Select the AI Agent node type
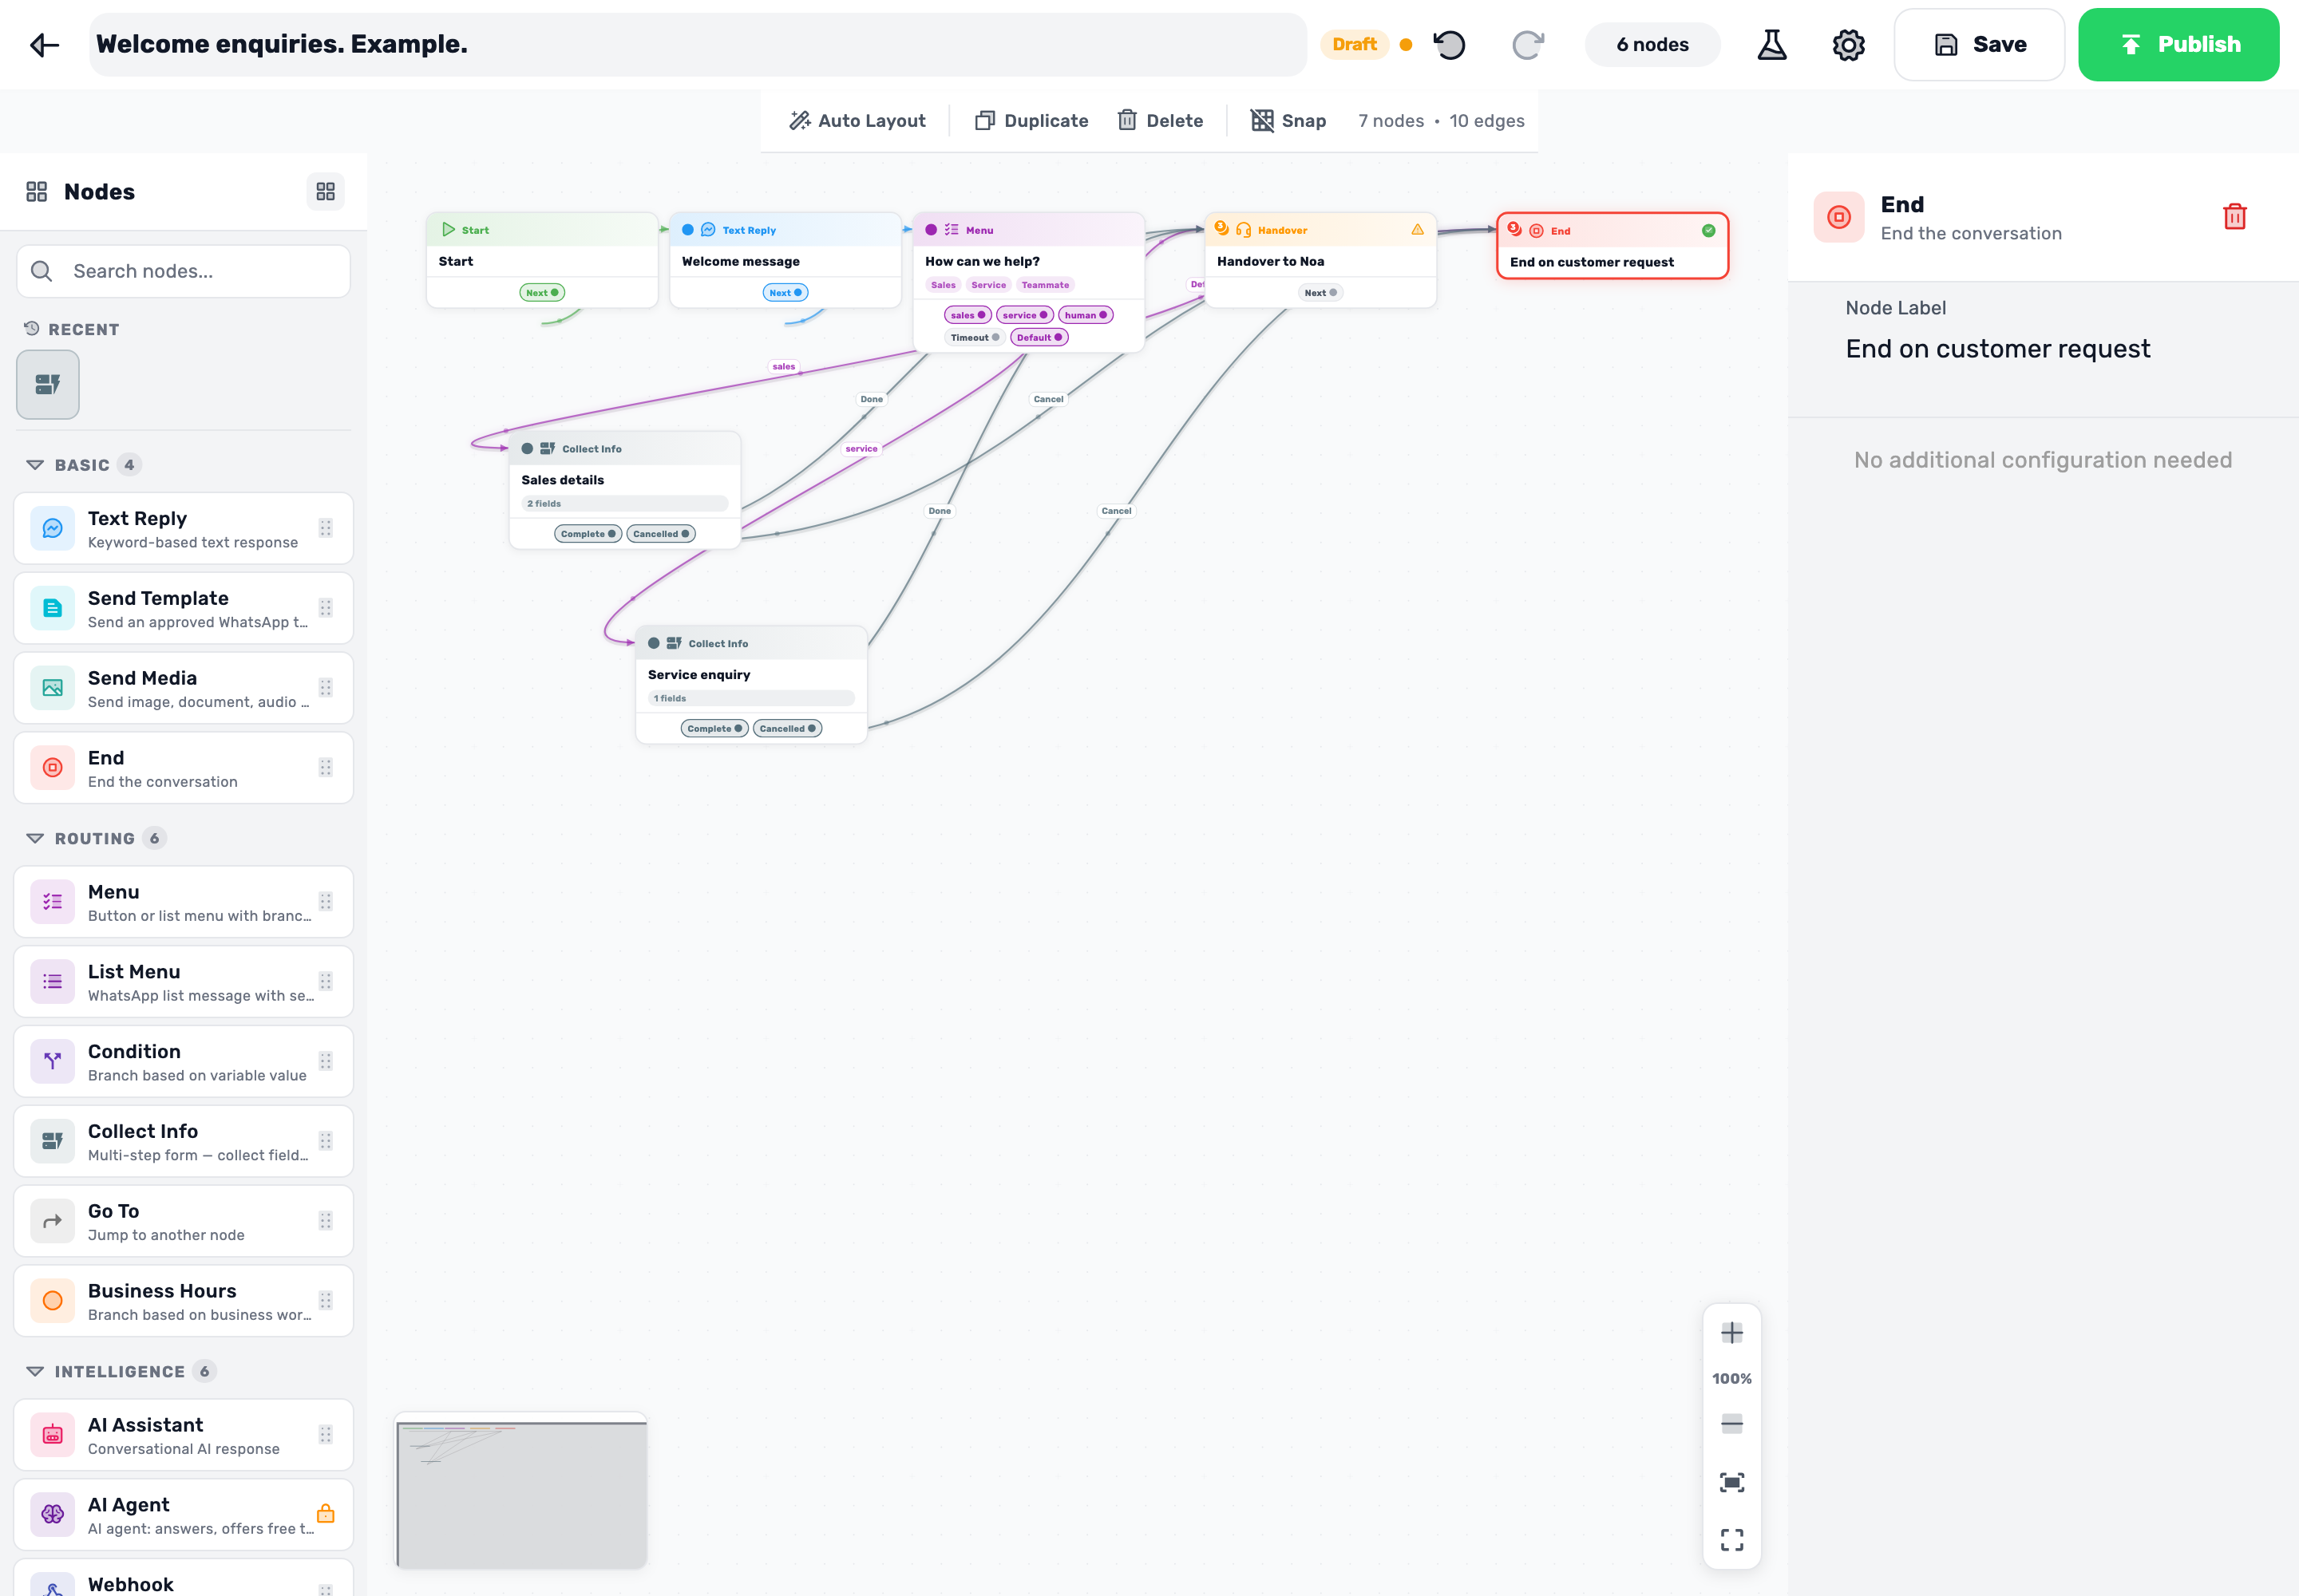The width and height of the screenshot is (2299, 1596). click(183, 1515)
